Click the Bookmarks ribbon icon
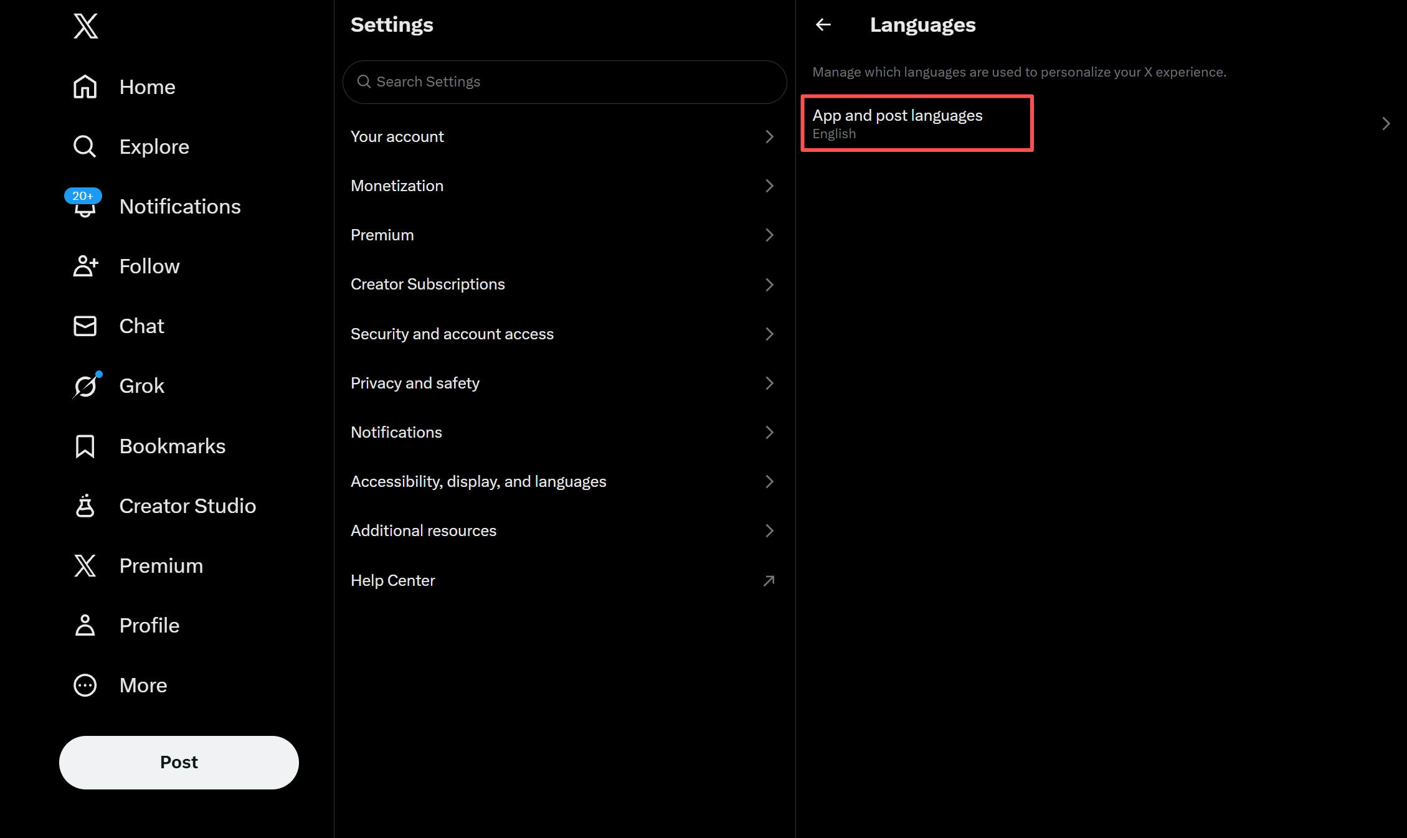Screen dimensions: 1407x838 point(85,446)
